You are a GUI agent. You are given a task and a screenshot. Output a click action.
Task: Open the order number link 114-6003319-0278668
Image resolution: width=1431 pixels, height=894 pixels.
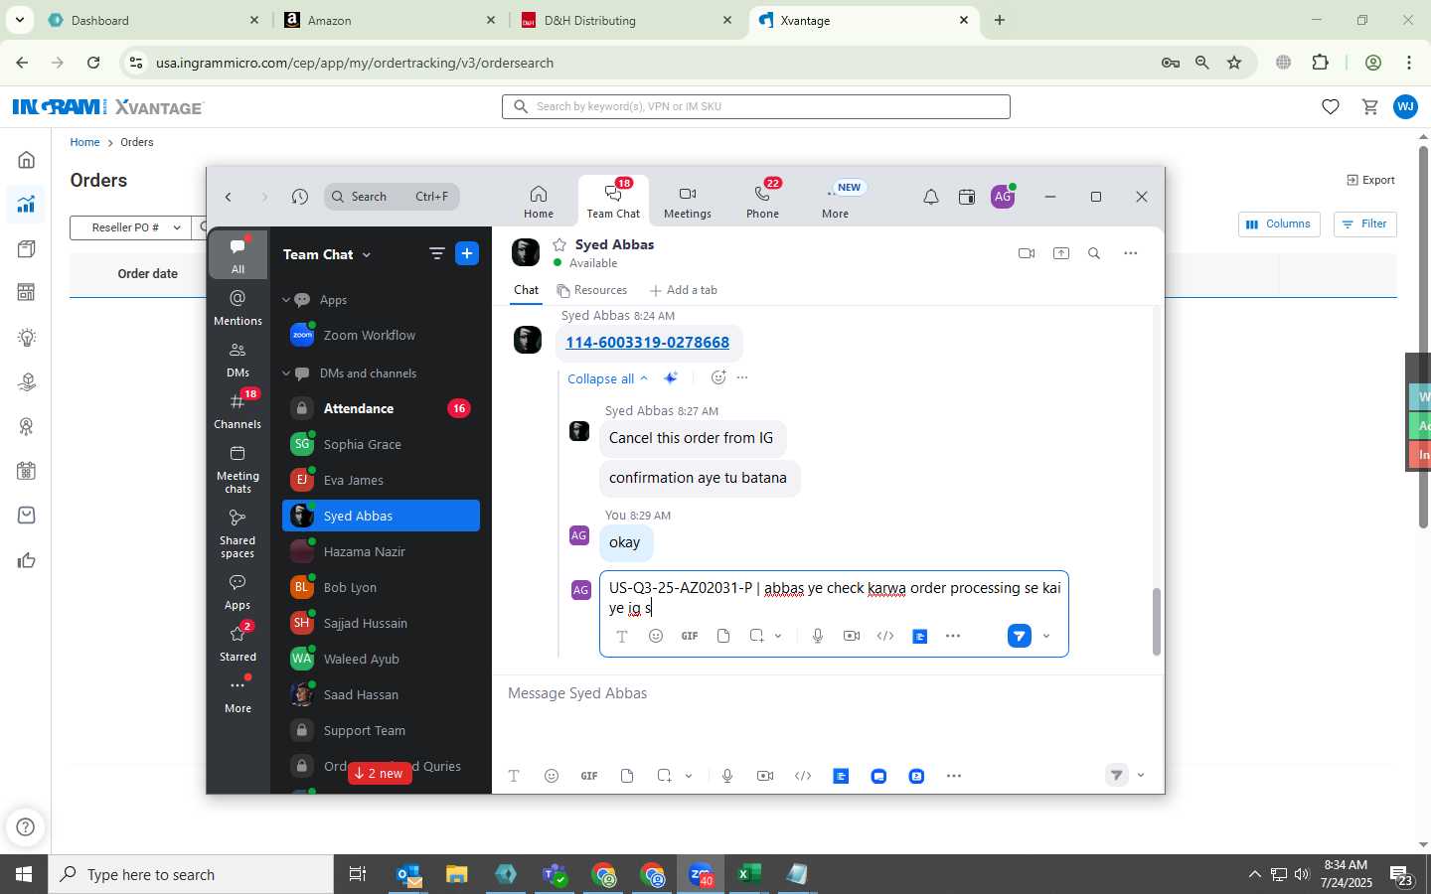click(x=647, y=342)
